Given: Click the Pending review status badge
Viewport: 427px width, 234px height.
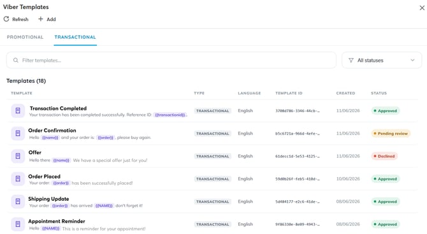Looking at the screenshot, I should pos(391,133).
